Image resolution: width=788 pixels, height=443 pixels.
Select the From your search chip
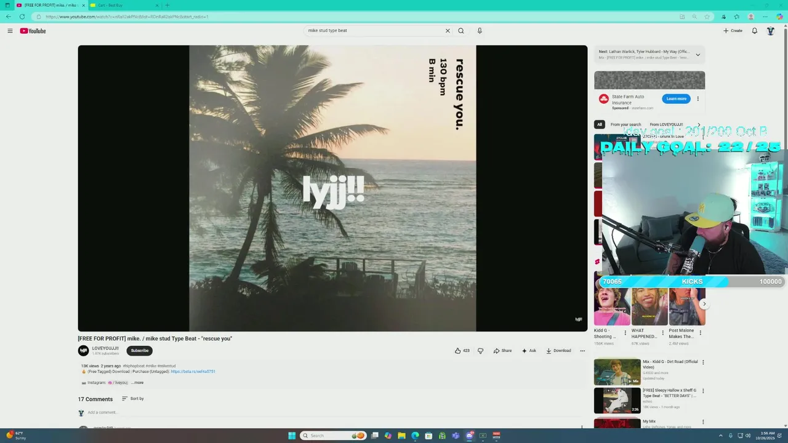[625, 124]
